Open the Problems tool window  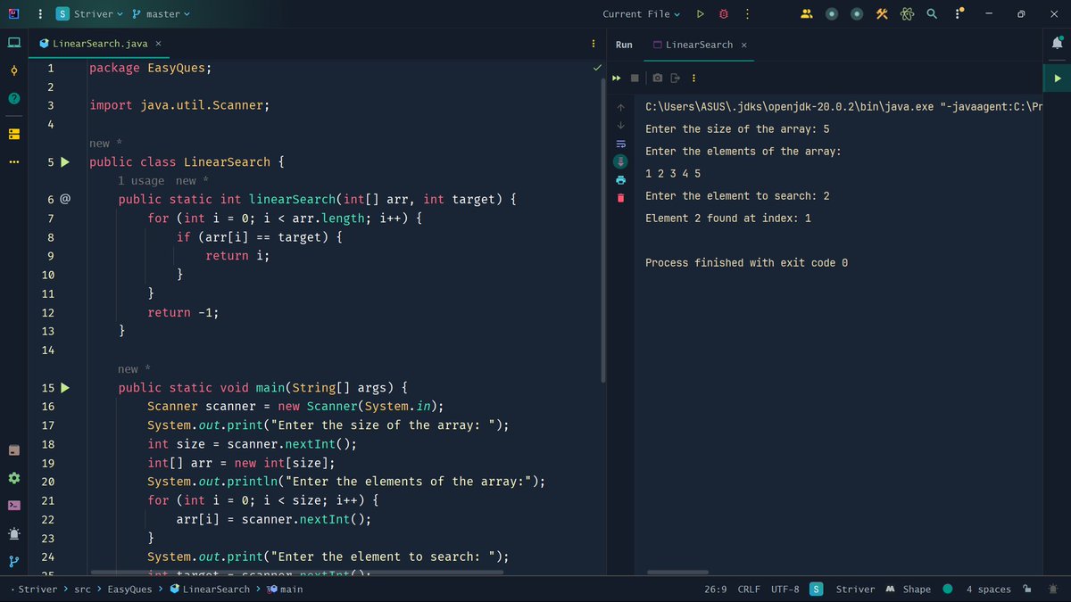point(13,533)
